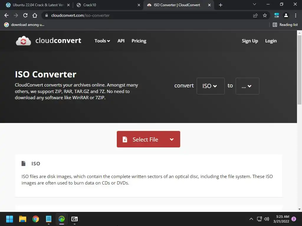302x226 pixels.
Task: Click the volume speaker tray icon
Action: click(x=267, y=219)
